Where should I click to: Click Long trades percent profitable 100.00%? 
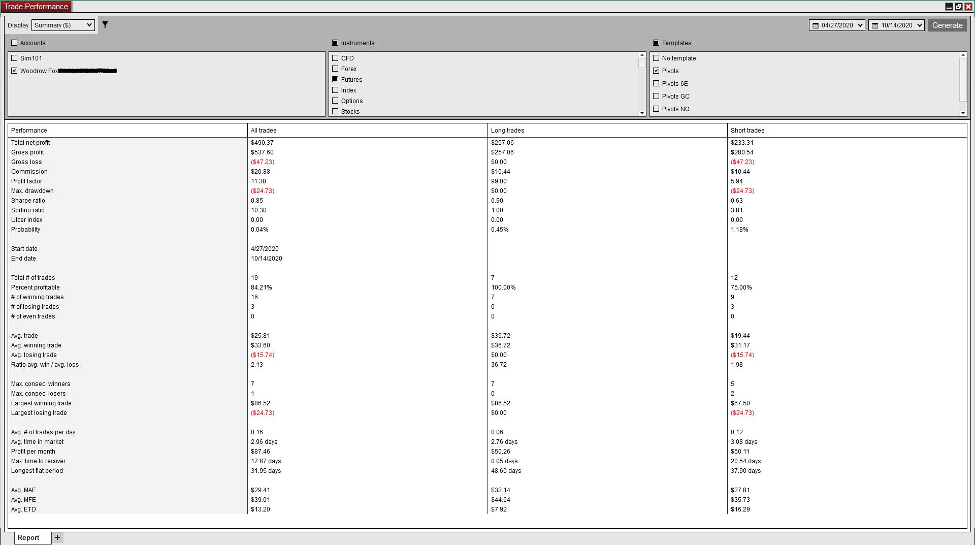(x=503, y=287)
